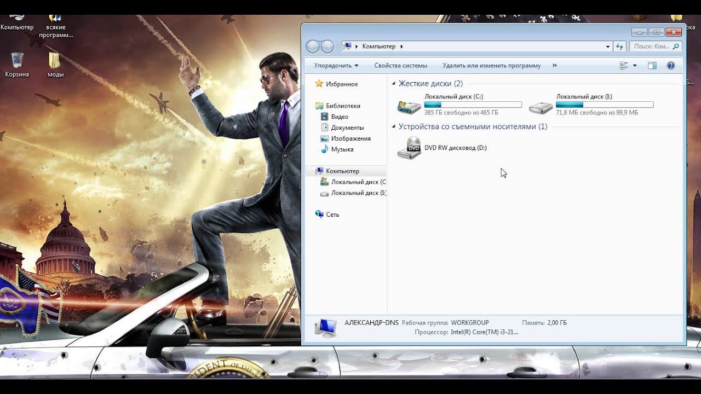This screenshot has width=701, height=394.
Task: Click the АЛЕКСАНДР-DNS computer name
Action: (x=371, y=322)
